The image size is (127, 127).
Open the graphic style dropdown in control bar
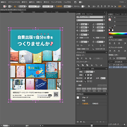pyautogui.click(x=85, y=6)
